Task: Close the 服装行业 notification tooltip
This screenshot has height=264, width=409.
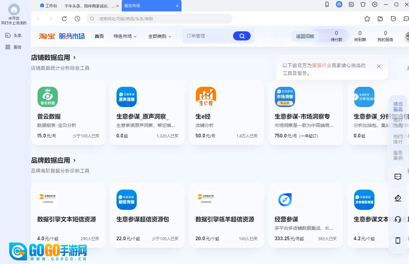Action: [379, 66]
